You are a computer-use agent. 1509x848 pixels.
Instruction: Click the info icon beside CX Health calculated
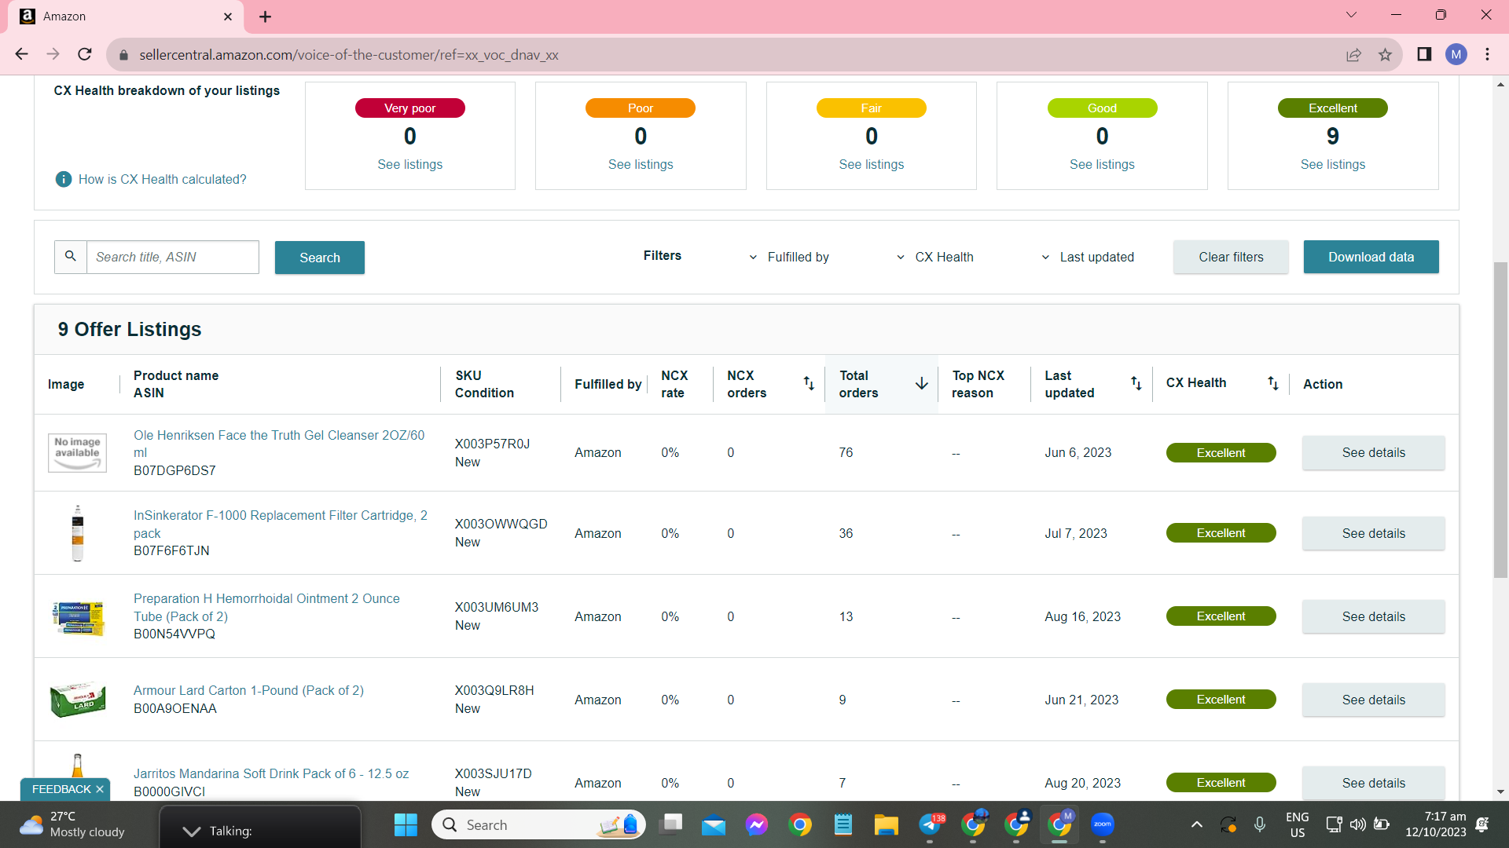coord(64,179)
